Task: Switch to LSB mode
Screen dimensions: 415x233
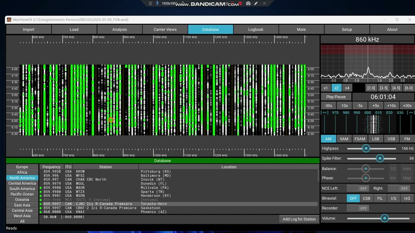Action: (x=375, y=139)
